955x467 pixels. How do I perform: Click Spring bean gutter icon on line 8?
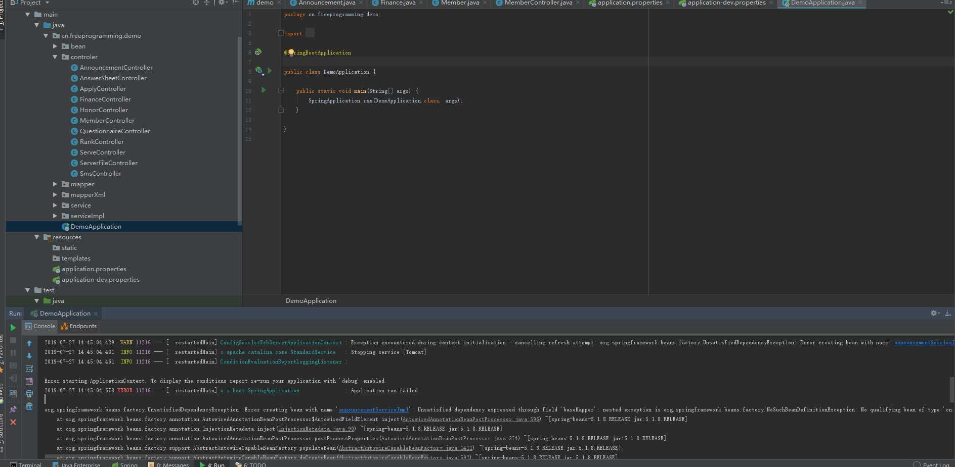pos(259,71)
